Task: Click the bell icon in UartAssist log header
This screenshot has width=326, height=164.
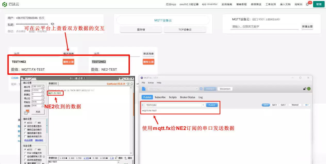Action: point(132,84)
